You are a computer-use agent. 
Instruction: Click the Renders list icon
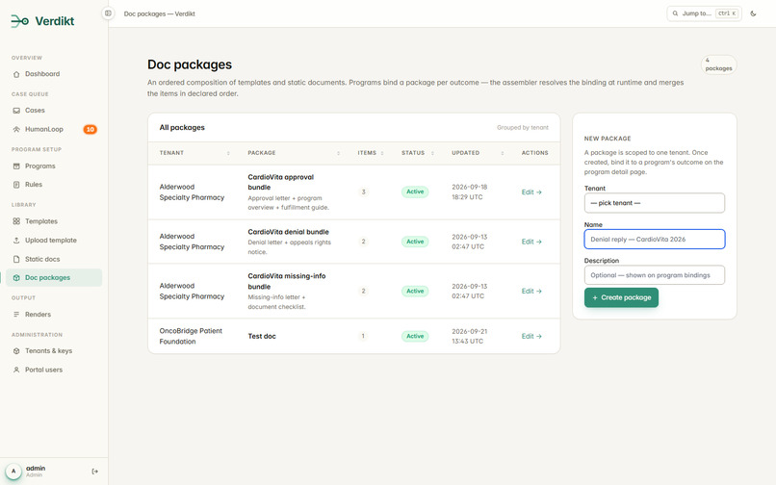pyautogui.click(x=16, y=315)
